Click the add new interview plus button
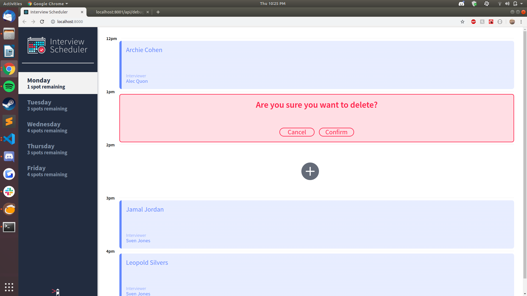527x296 pixels. click(x=310, y=171)
